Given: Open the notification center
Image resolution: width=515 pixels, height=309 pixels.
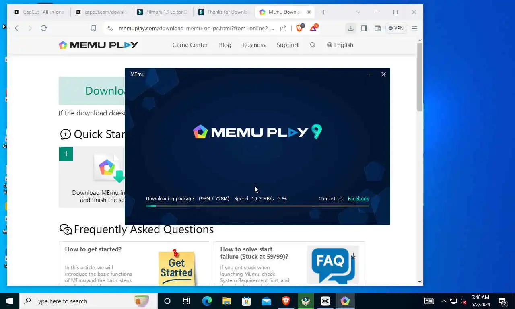Looking at the screenshot, I should click(x=503, y=301).
